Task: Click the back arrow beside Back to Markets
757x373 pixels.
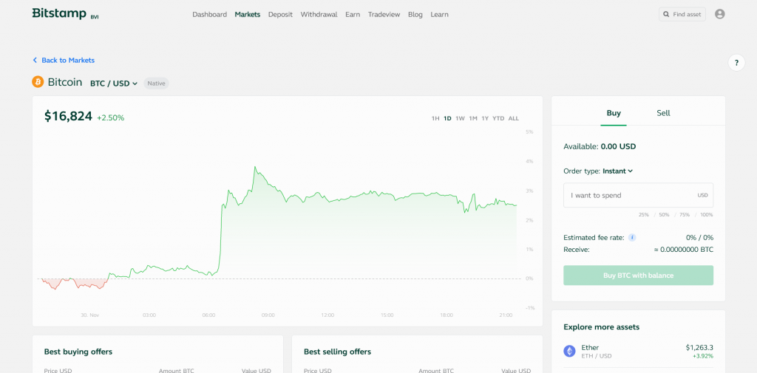Action: [35, 61]
